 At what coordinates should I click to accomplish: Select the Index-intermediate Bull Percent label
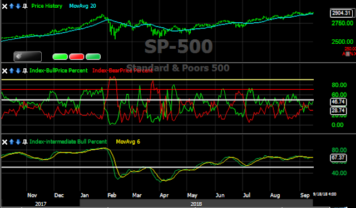[x=68, y=141]
